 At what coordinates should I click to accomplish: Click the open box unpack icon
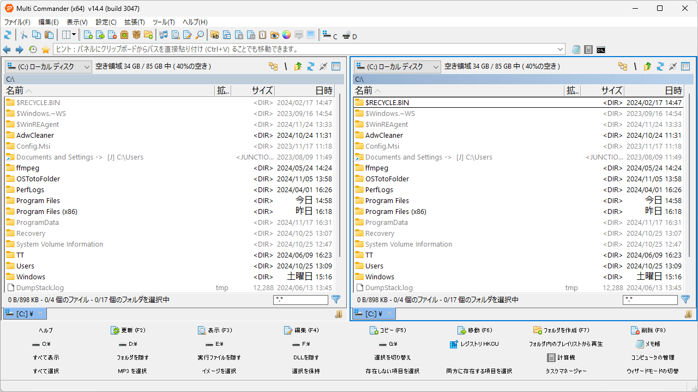136,35
